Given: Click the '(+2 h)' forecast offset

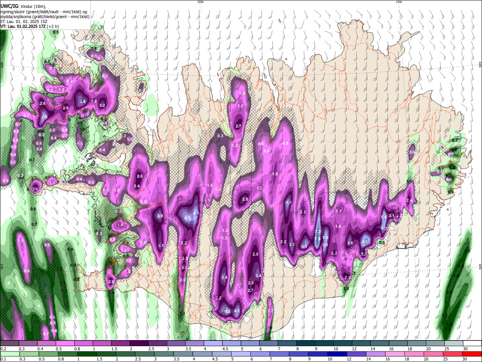Looking at the screenshot, I should (53, 27).
